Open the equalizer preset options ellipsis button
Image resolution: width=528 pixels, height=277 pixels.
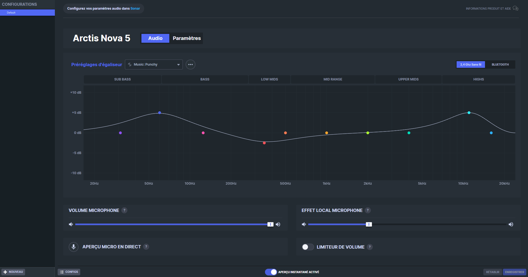[190, 64]
